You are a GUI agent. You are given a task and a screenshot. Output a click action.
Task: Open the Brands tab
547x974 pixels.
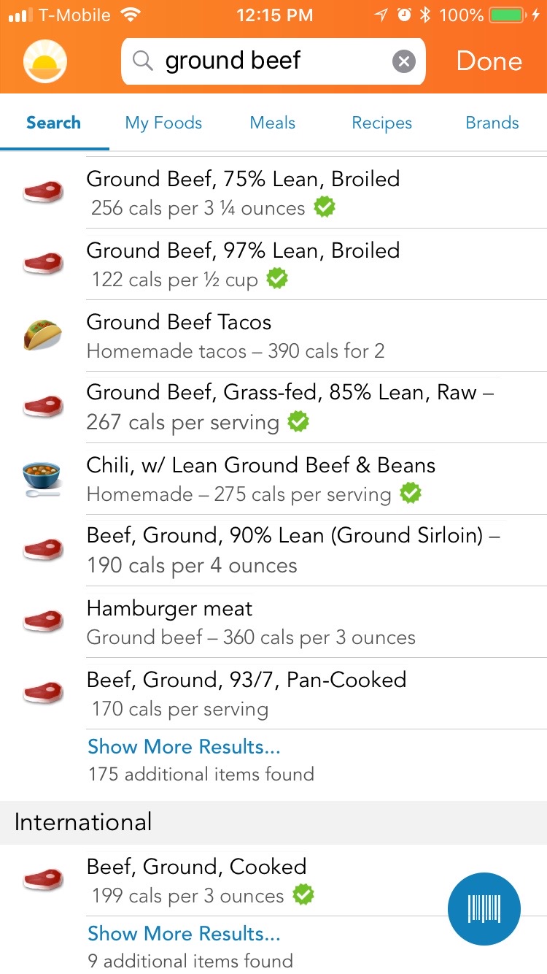[x=492, y=123]
